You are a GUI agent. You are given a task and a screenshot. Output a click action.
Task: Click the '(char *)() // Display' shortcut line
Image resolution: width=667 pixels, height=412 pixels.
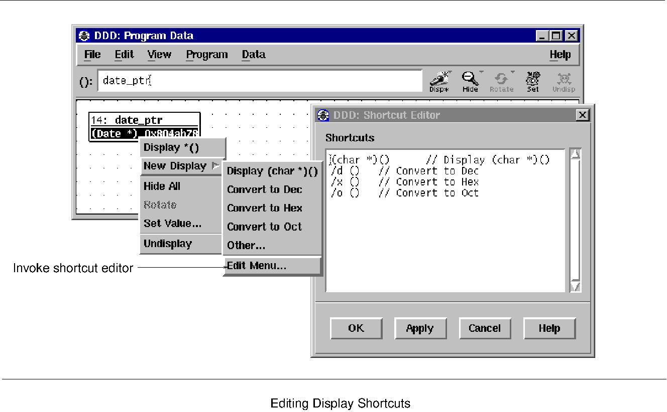point(440,160)
